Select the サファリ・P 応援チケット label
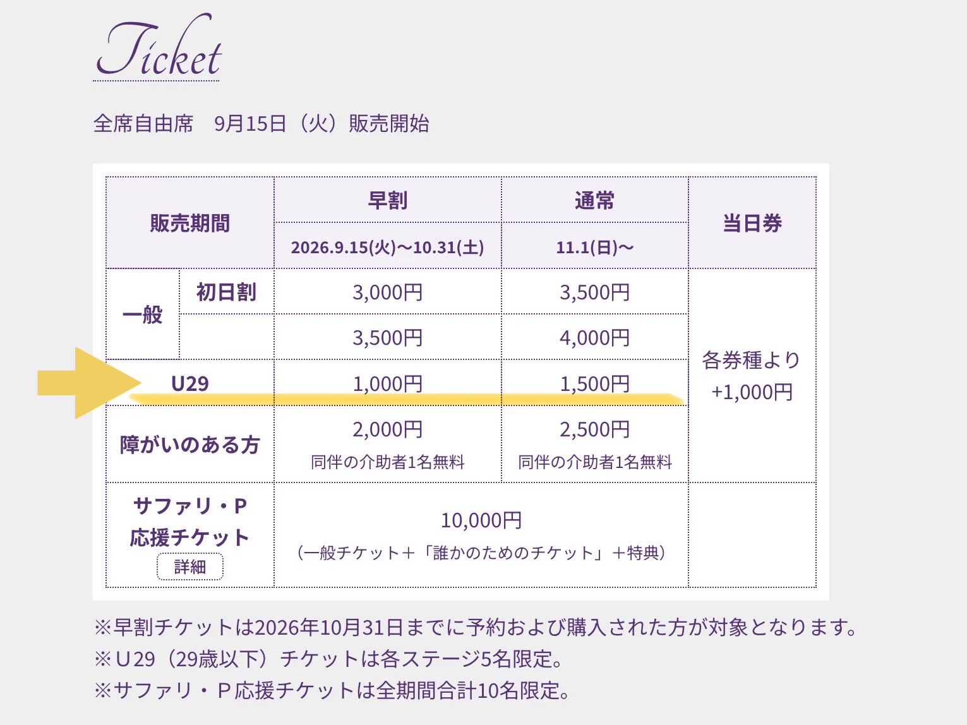The height and width of the screenshot is (725, 967). 190,522
